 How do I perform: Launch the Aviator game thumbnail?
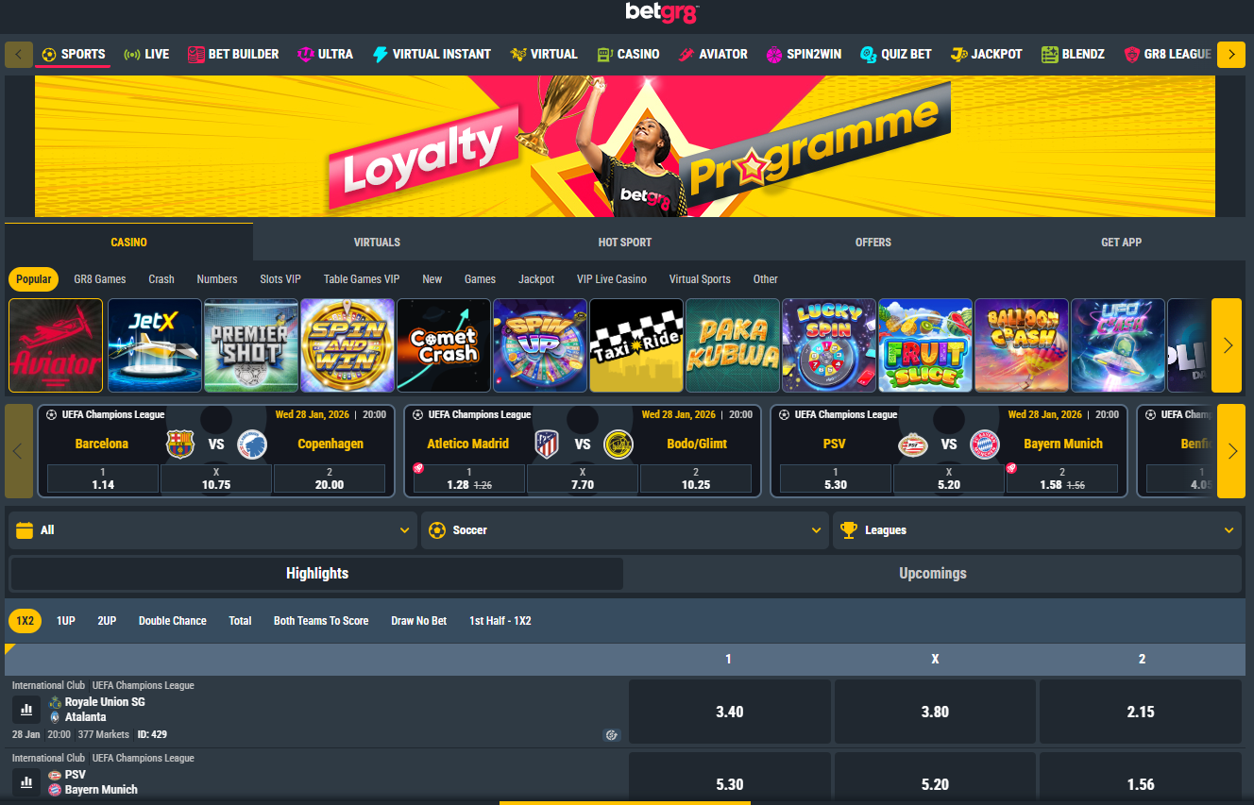pyautogui.click(x=56, y=345)
